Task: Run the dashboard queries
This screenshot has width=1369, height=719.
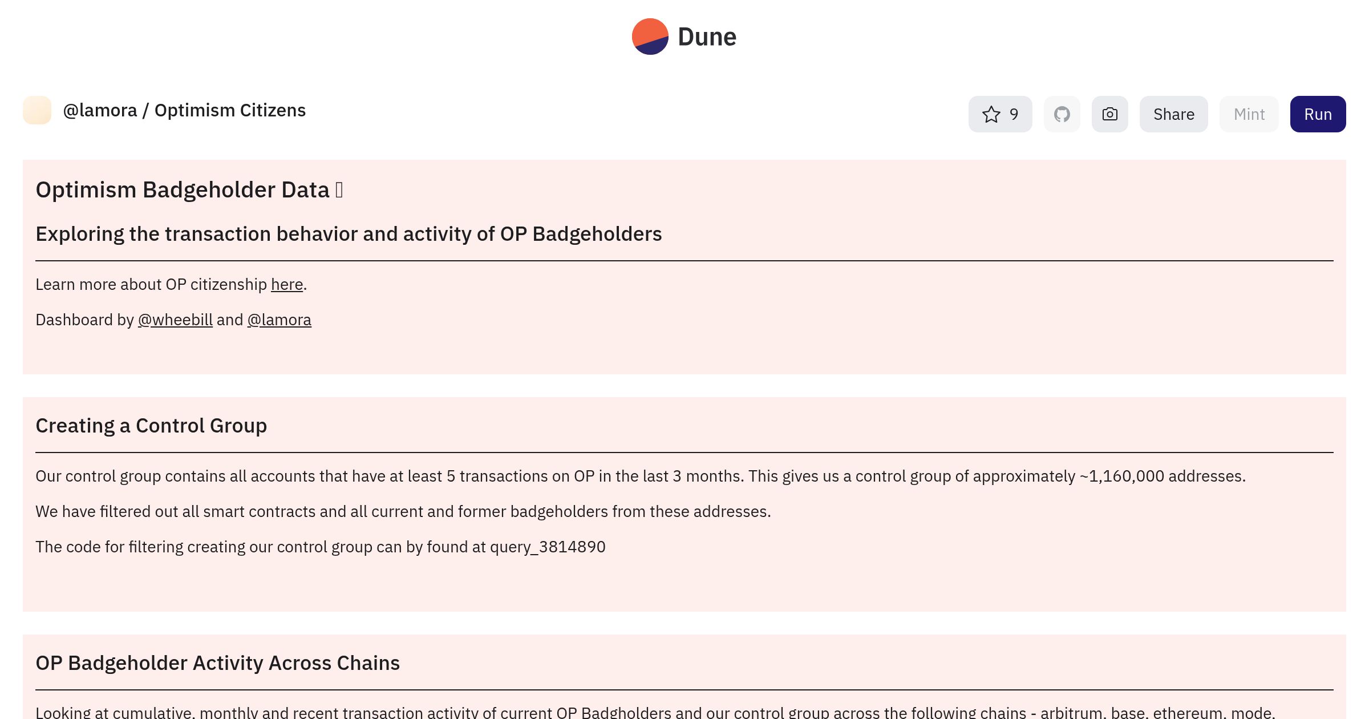Action: pyautogui.click(x=1318, y=114)
